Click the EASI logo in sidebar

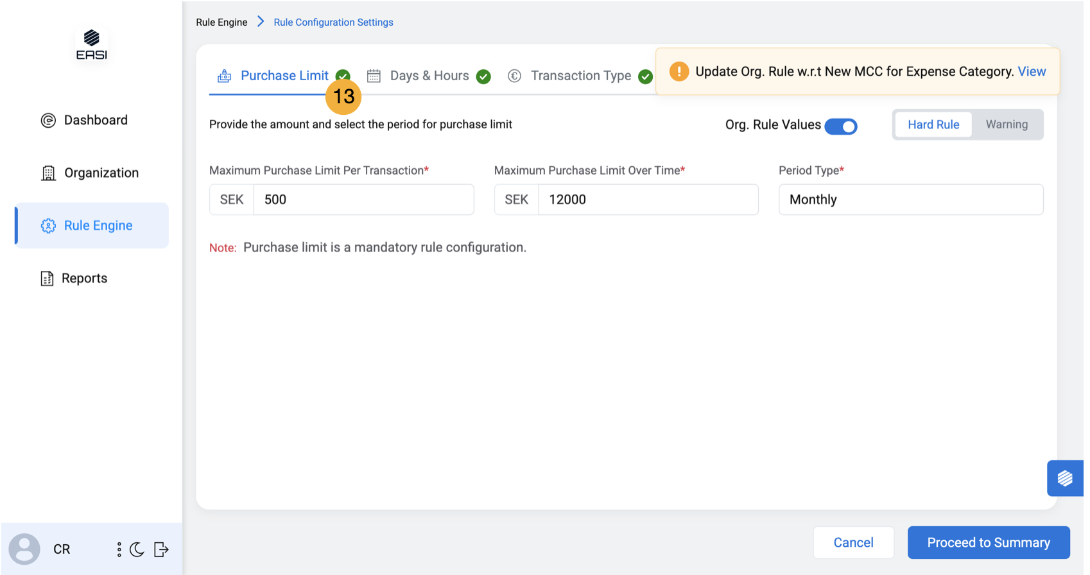click(92, 45)
